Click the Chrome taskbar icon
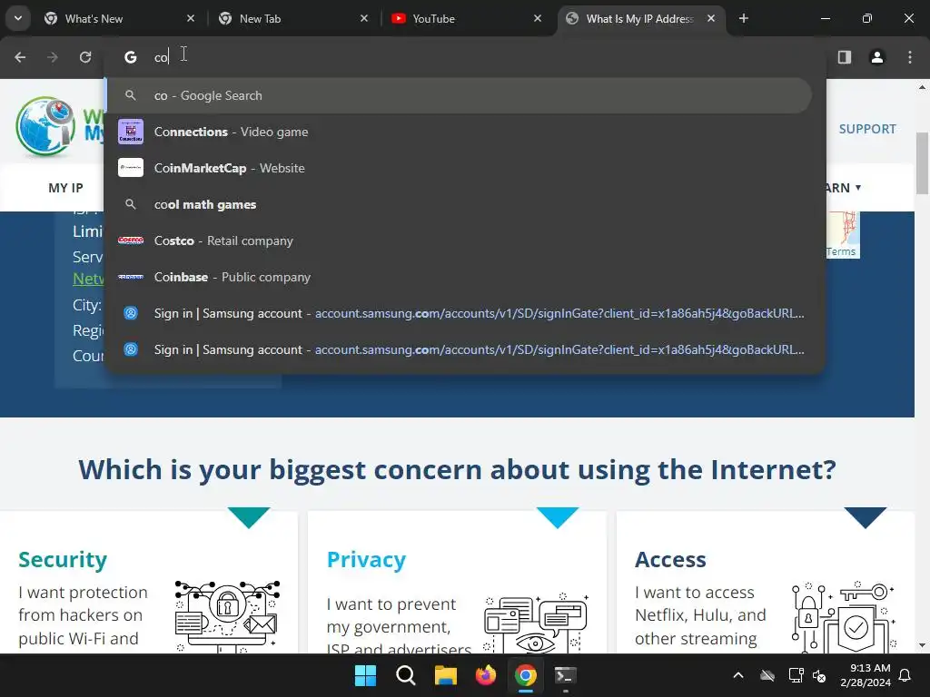930x697 pixels. point(526,675)
